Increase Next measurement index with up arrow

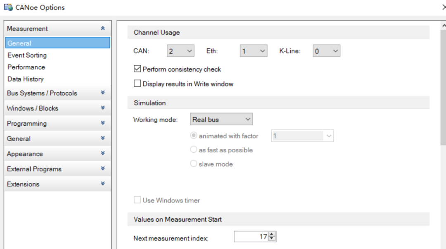pyautogui.click(x=272, y=234)
